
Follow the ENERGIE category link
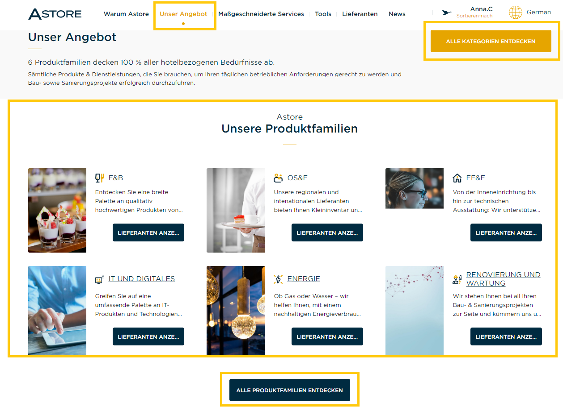[304, 279]
